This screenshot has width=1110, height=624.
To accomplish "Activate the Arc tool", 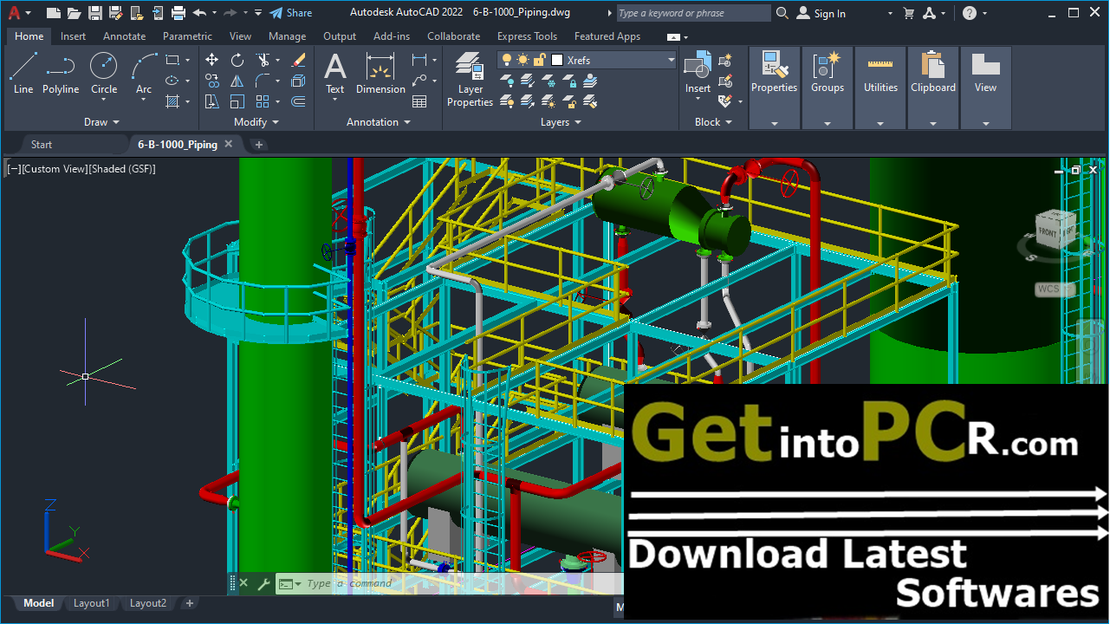I will tap(144, 73).
